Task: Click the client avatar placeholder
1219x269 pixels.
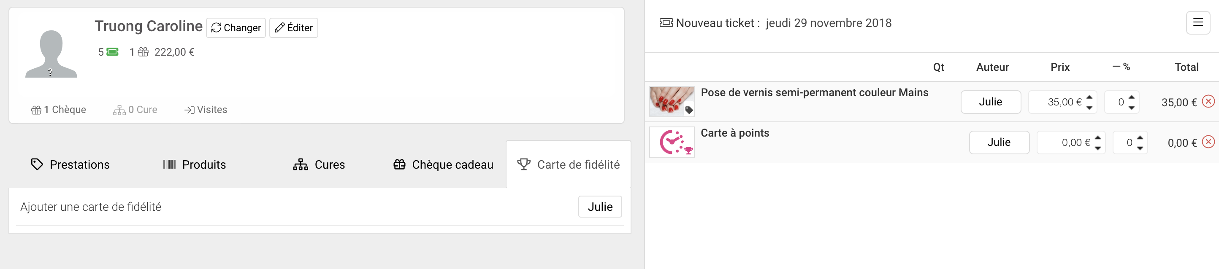Action: pyautogui.click(x=51, y=54)
